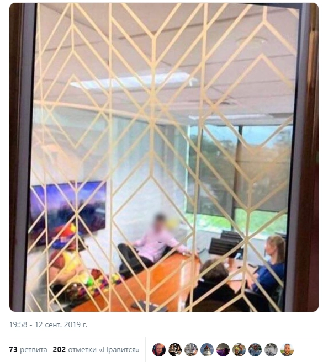Screen dimensions: 323x362
Task: Open the 202 likes list
Action: [96, 349]
